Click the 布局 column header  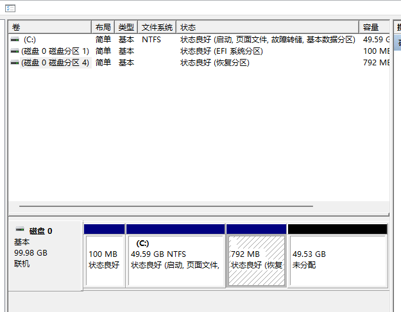103,28
